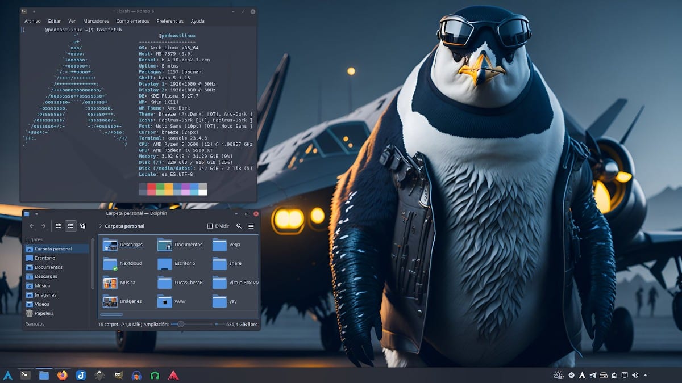Launch Inkscape from the taskbar

click(x=99, y=374)
